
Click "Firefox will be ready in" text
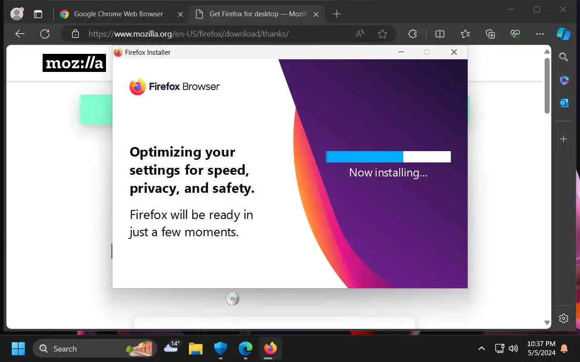pos(191,214)
